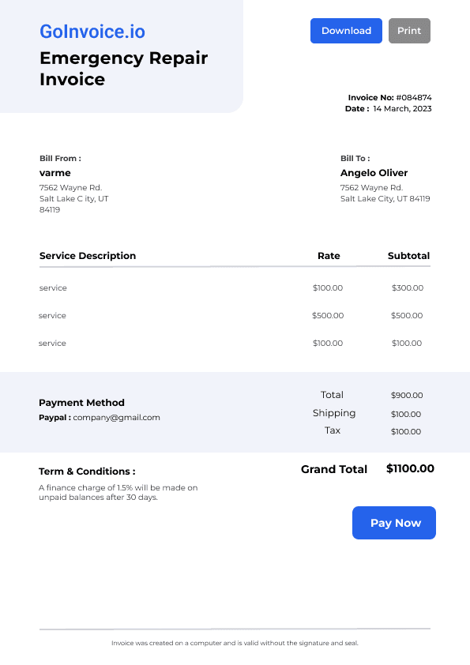
Task: Click the Bill From name varme
Action: click(55, 173)
